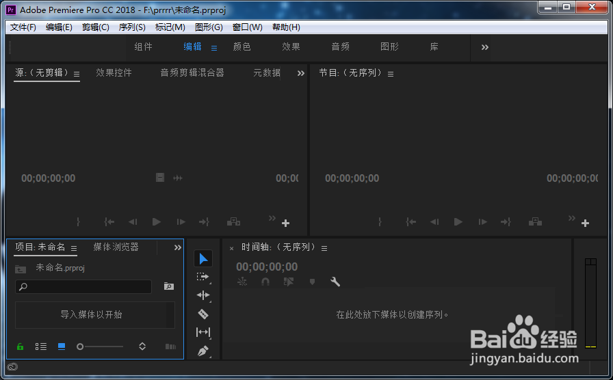Viewport: 613px width, 380px height.
Task: Open 剪辑(C) menu
Action: pyautogui.click(x=95, y=27)
